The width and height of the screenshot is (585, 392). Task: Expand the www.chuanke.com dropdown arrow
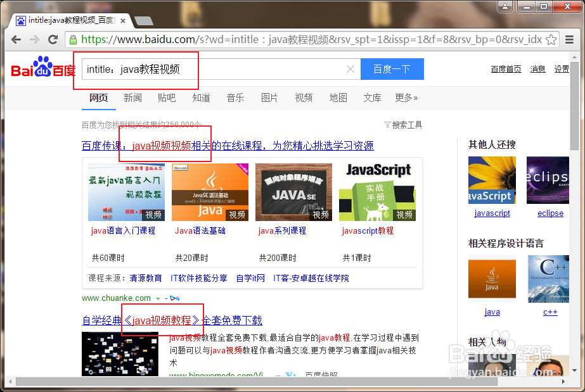158,298
